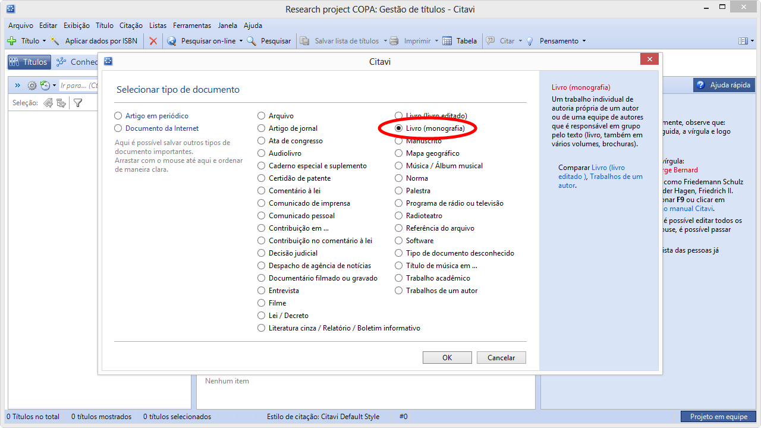Click the magic wand ISBN icon
This screenshot has width=761, height=428.
[55, 41]
